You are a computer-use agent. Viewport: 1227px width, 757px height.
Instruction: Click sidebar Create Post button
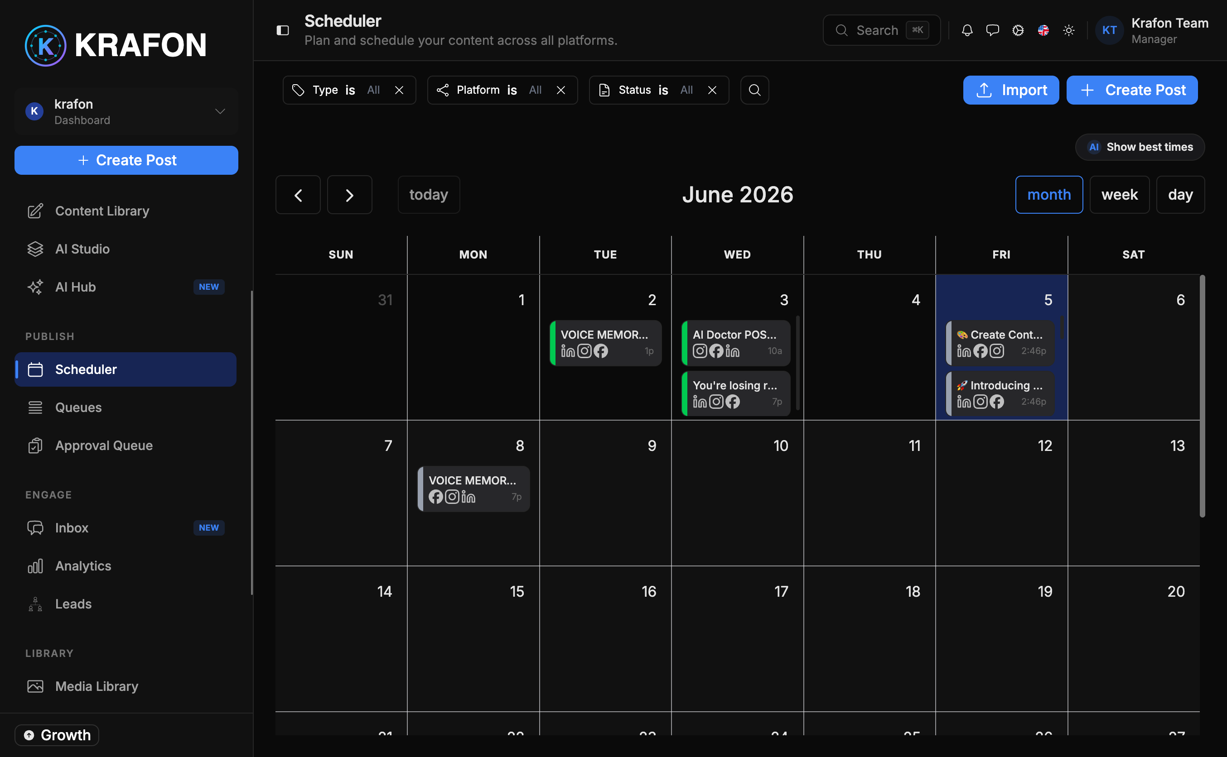point(126,160)
